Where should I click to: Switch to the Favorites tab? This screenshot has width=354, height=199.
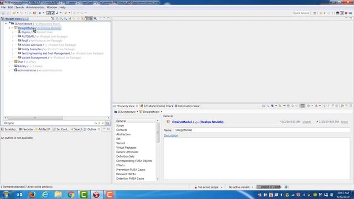pyautogui.click(x=26, y=129)
